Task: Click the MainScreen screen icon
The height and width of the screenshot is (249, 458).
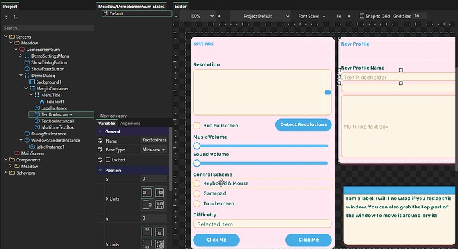Action: (17, 153)
